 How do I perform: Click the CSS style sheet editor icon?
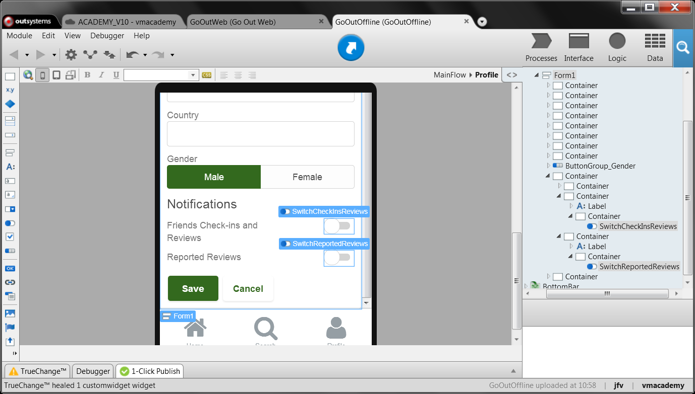[206, 75]
